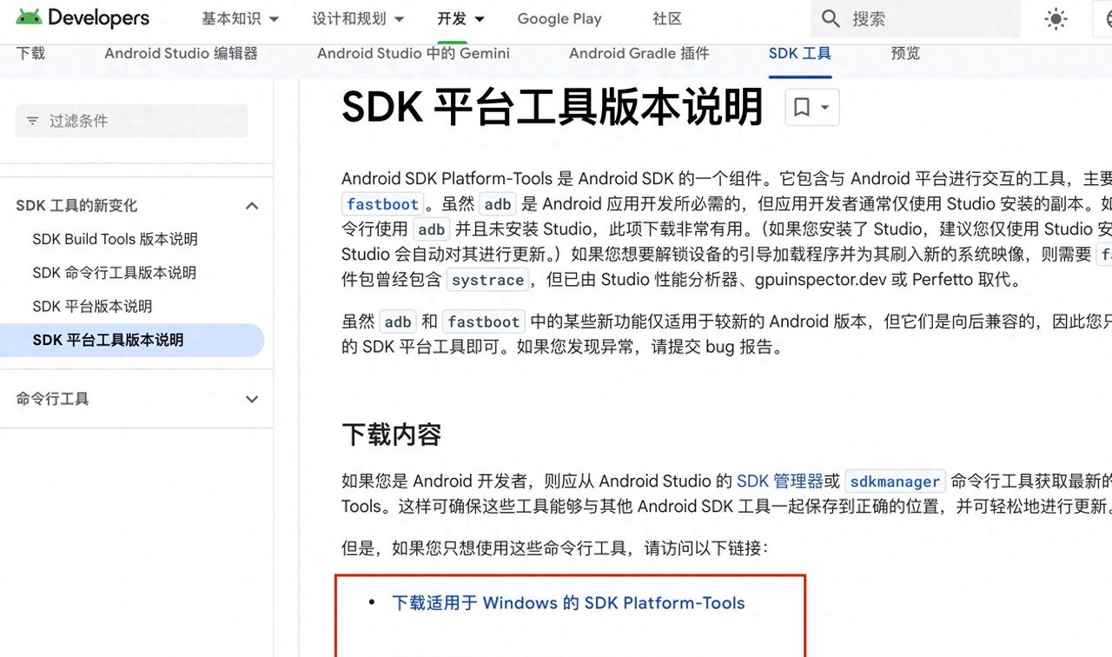Toggle the light/dark theme sun icon
This screenshot has width=1112, height=657.
point(1056,19)
